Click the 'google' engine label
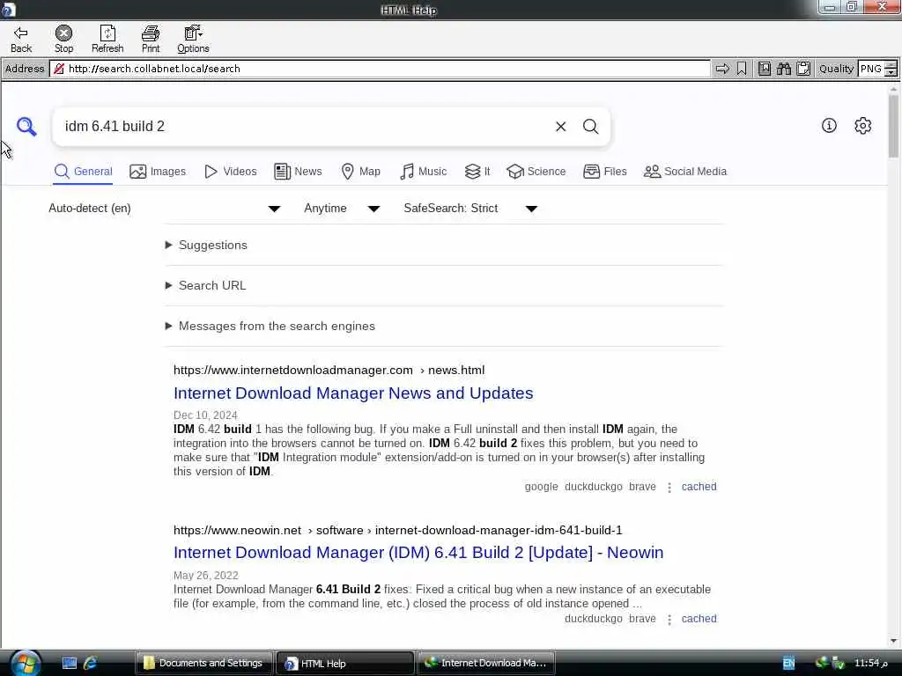 [542, 487]
